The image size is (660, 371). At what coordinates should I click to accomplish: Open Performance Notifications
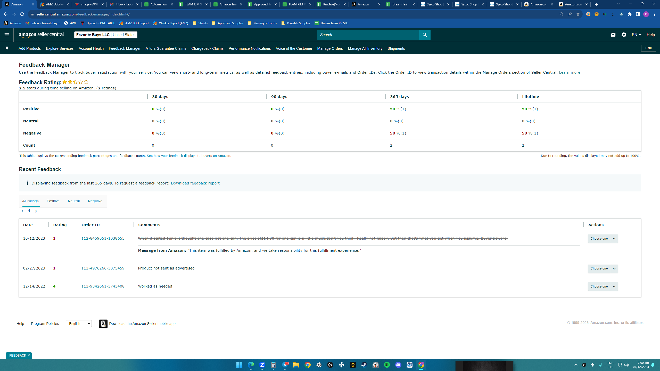[250, 48]
